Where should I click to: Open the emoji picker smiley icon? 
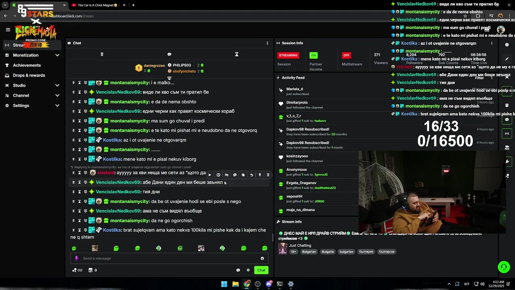tap(262, 258)
